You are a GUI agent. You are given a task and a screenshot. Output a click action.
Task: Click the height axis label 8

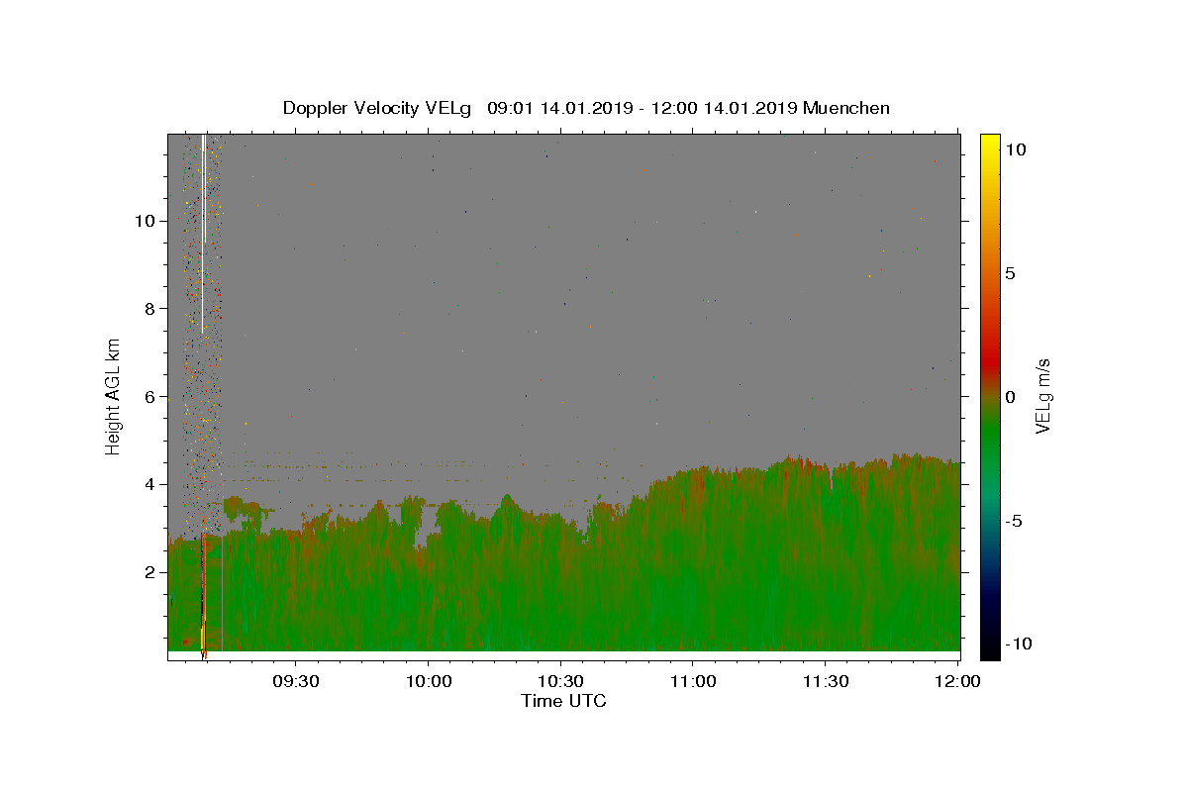148,309
